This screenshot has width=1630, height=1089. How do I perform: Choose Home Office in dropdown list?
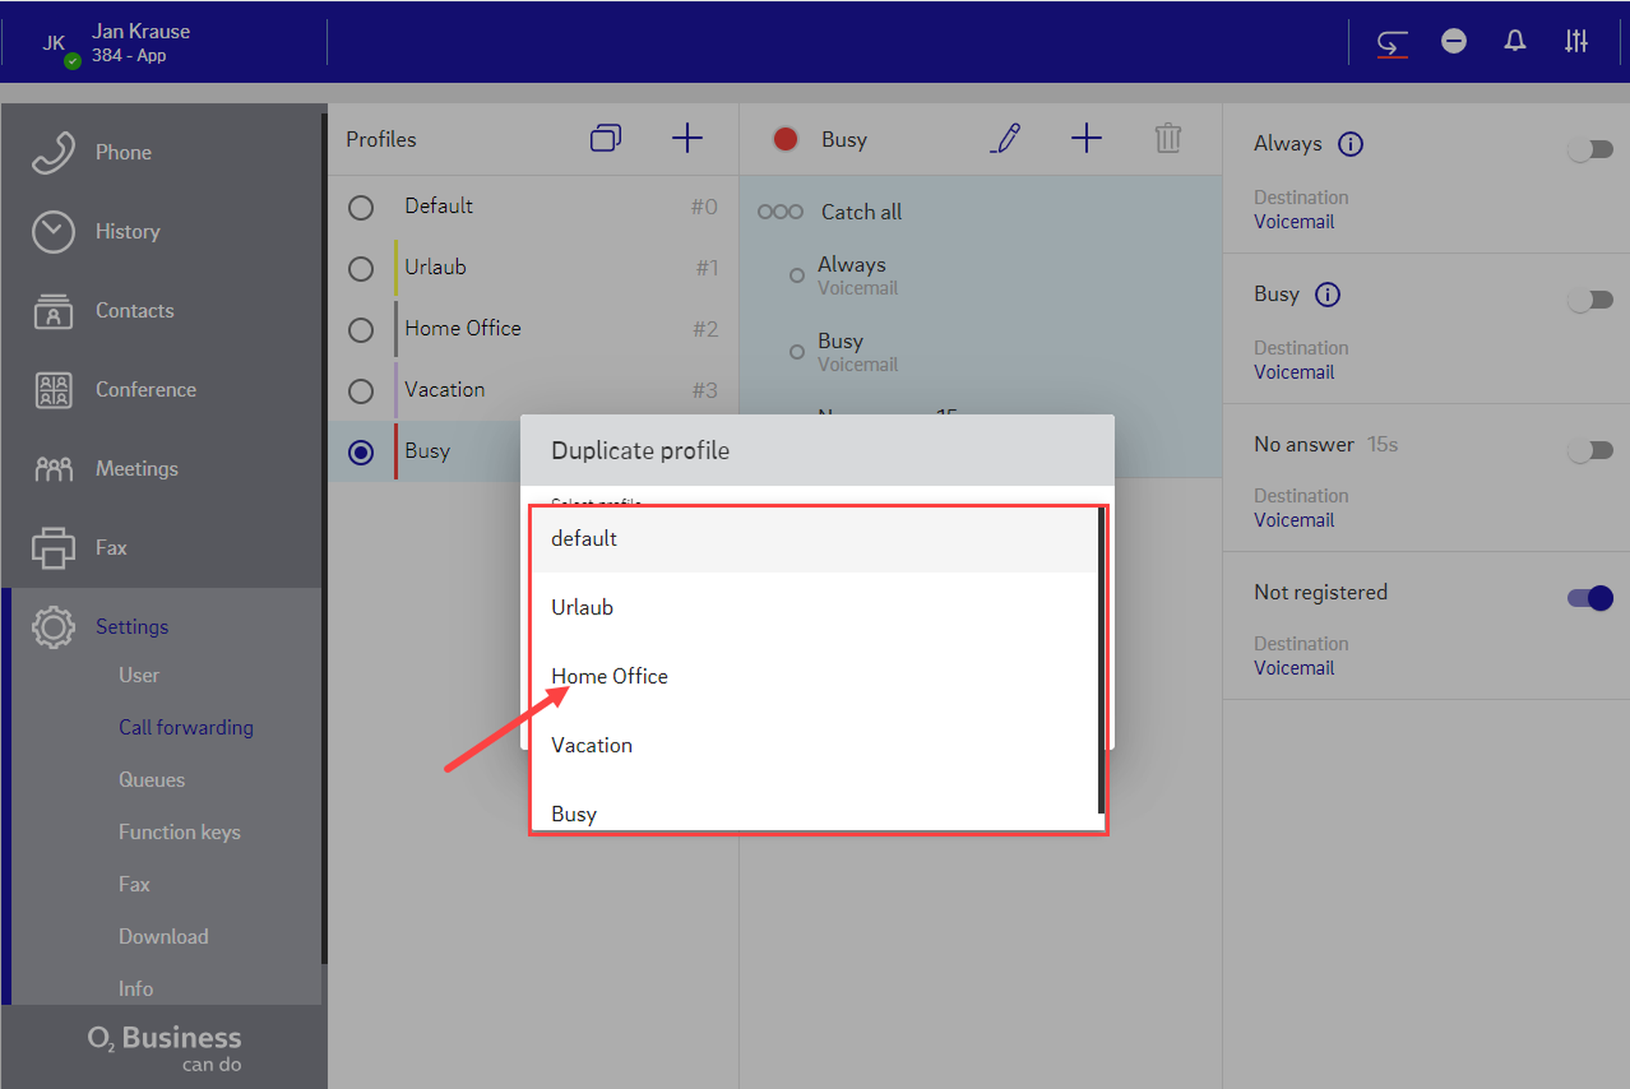click(610, 677)
